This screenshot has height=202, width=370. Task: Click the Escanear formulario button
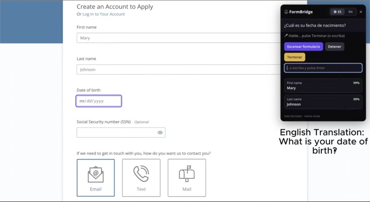(303, 47)
